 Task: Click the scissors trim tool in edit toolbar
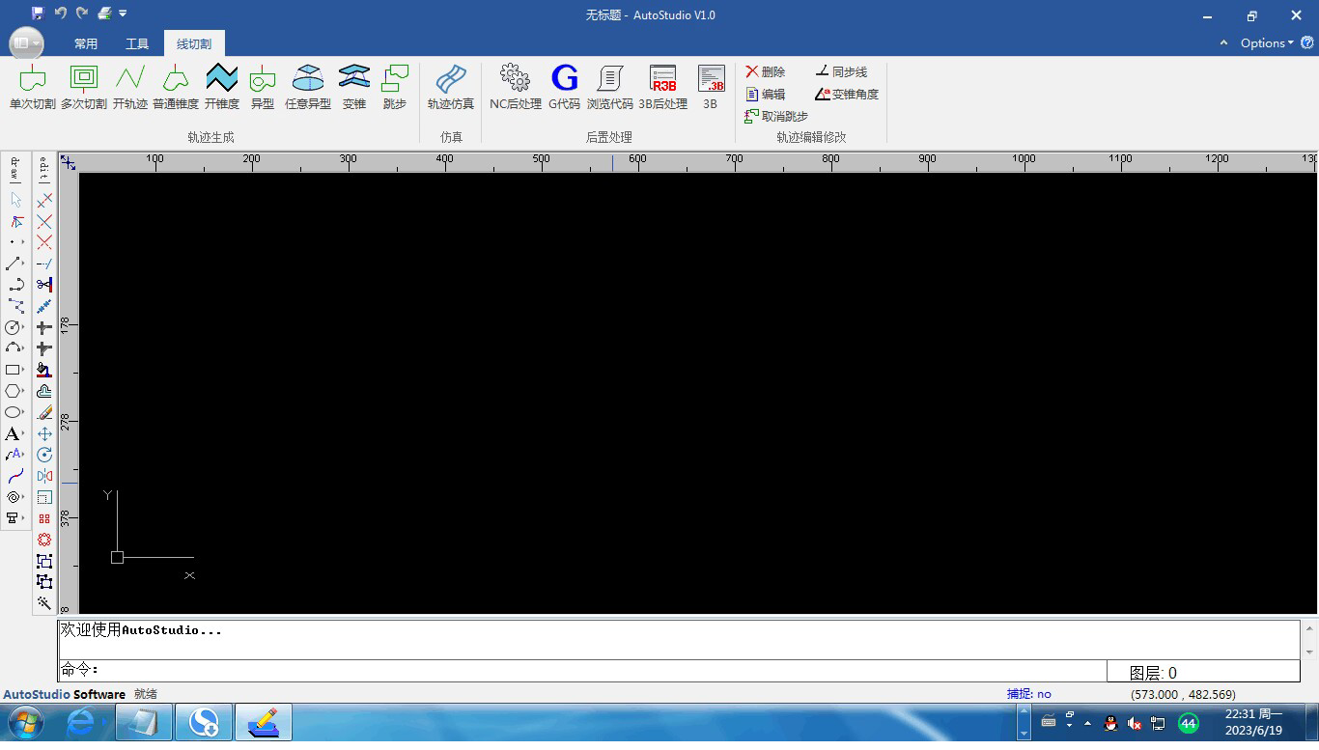point(44,285)
